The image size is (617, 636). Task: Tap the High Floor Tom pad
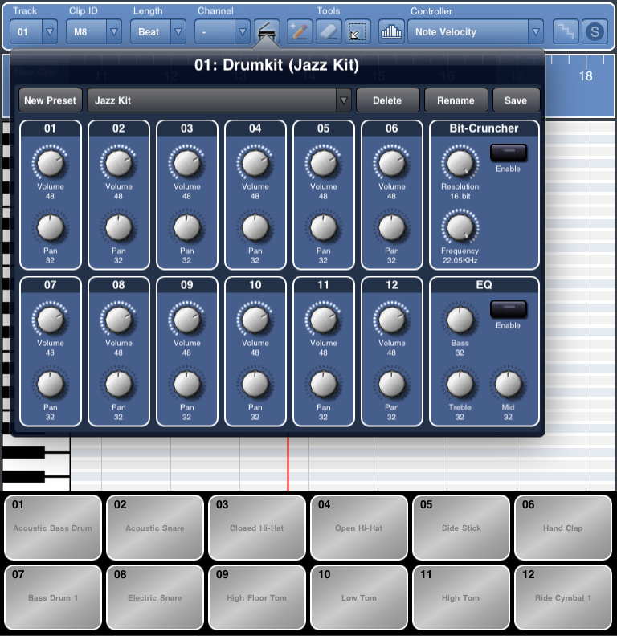pyautogui.click(x=256, y=597)
